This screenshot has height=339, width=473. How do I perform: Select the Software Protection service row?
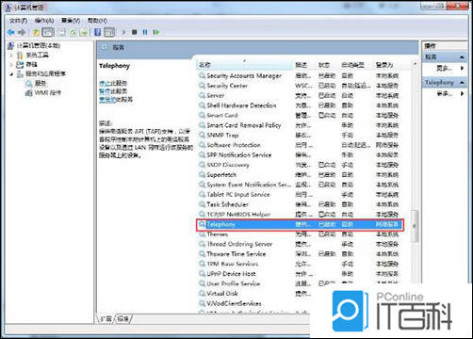(x=300, y=145)
